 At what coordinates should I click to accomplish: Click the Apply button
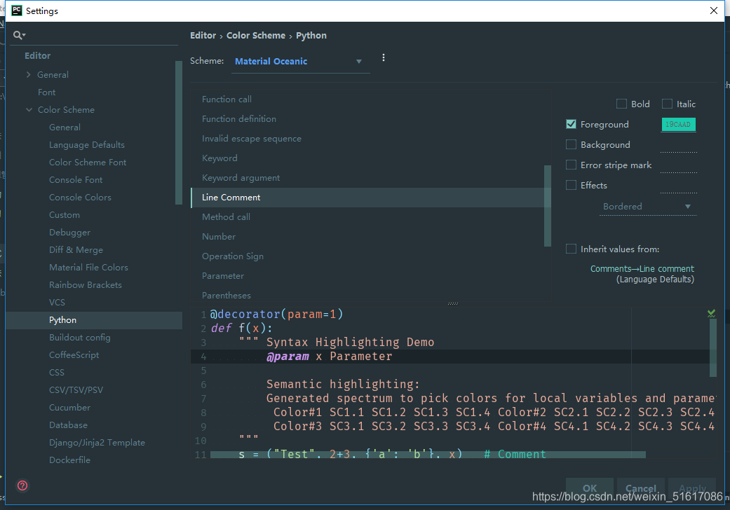[692, 488]
